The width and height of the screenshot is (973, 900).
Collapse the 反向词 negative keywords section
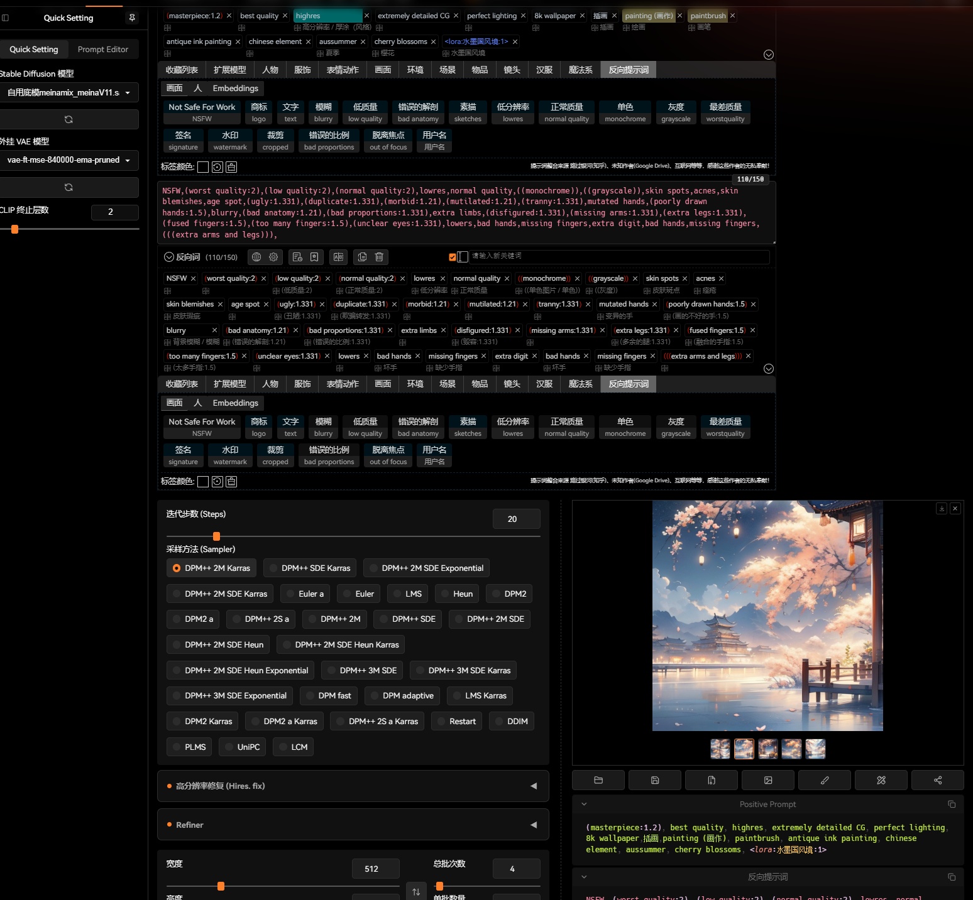pos(168,257)
